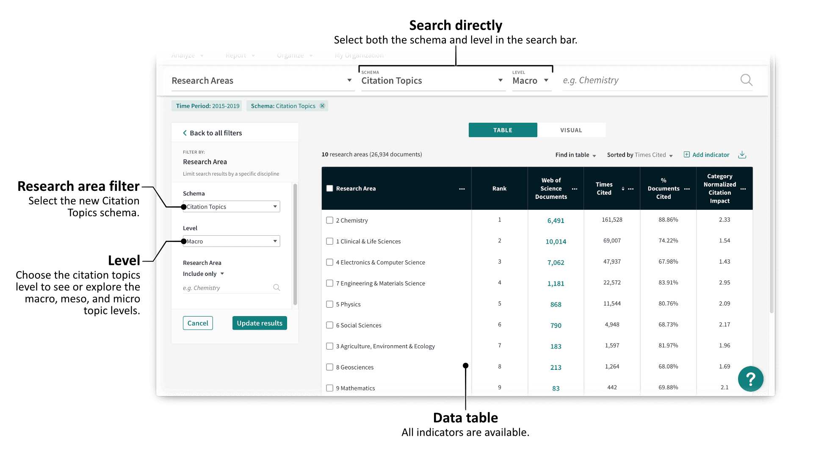
Task: Click the Update results button
Action: coord(260,323)
